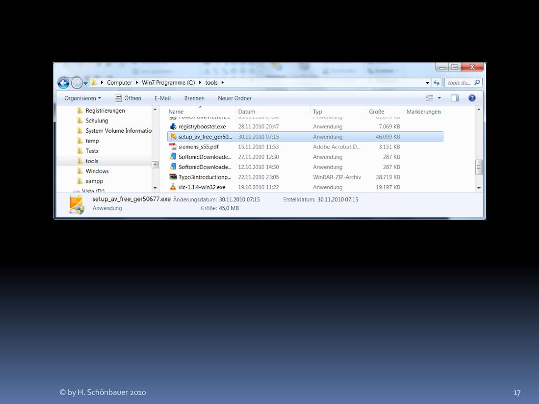The image size is (539, 404).
Task: Click the search magnifier icon
Action: coord(477,83)
